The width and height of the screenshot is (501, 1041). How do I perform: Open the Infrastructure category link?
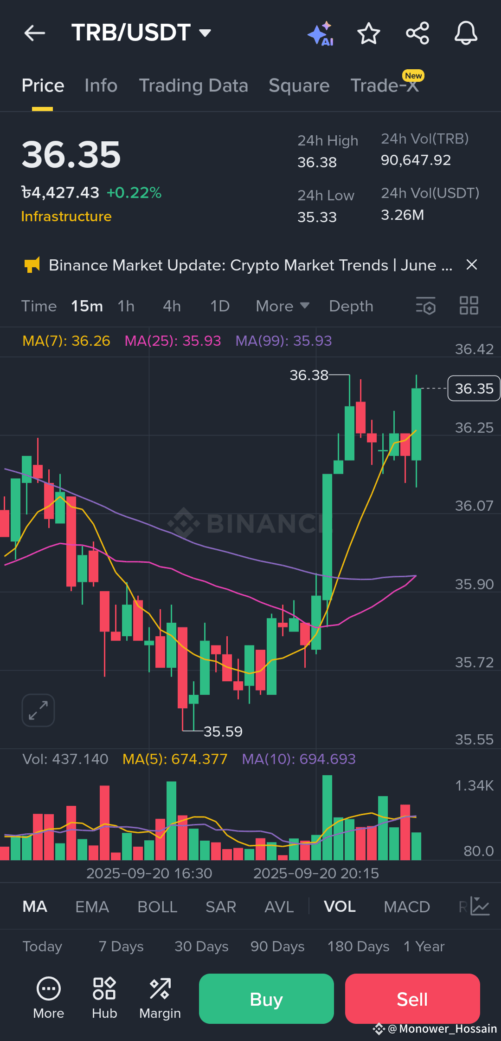click(x=66, y=216)
